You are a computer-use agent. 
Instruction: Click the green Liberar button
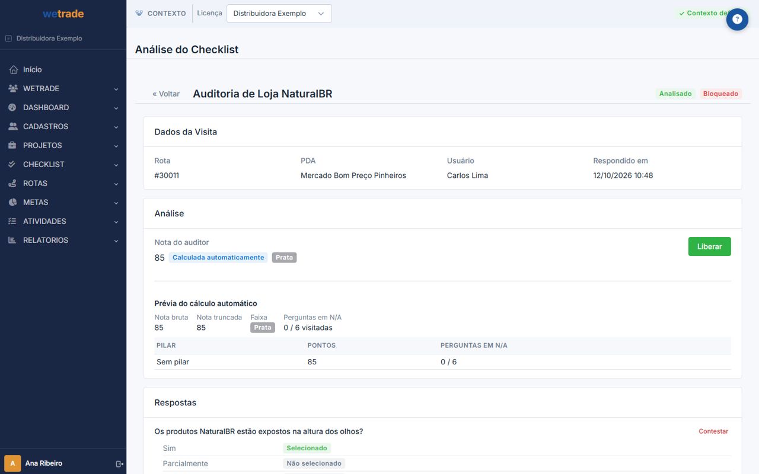(x=709, y=246)
